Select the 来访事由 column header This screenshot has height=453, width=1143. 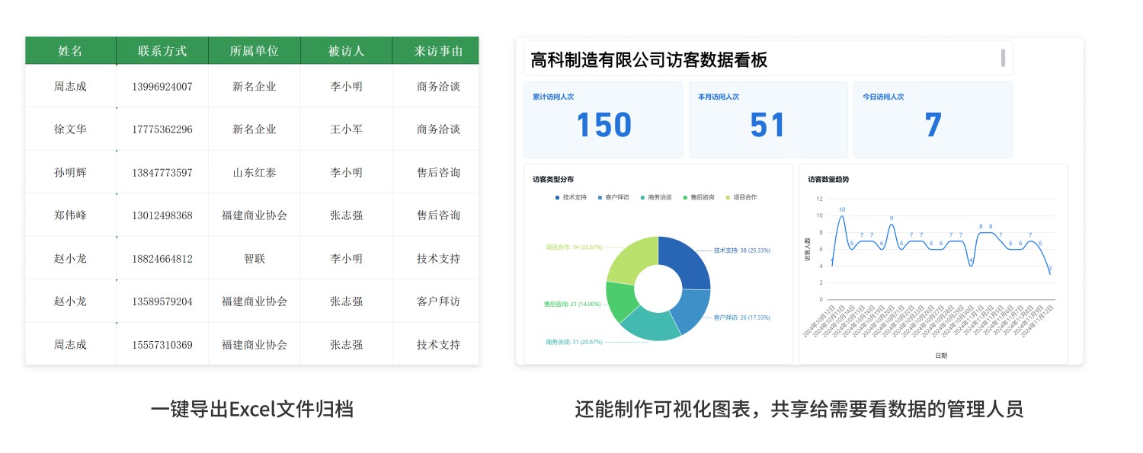(x=438, y=51)
